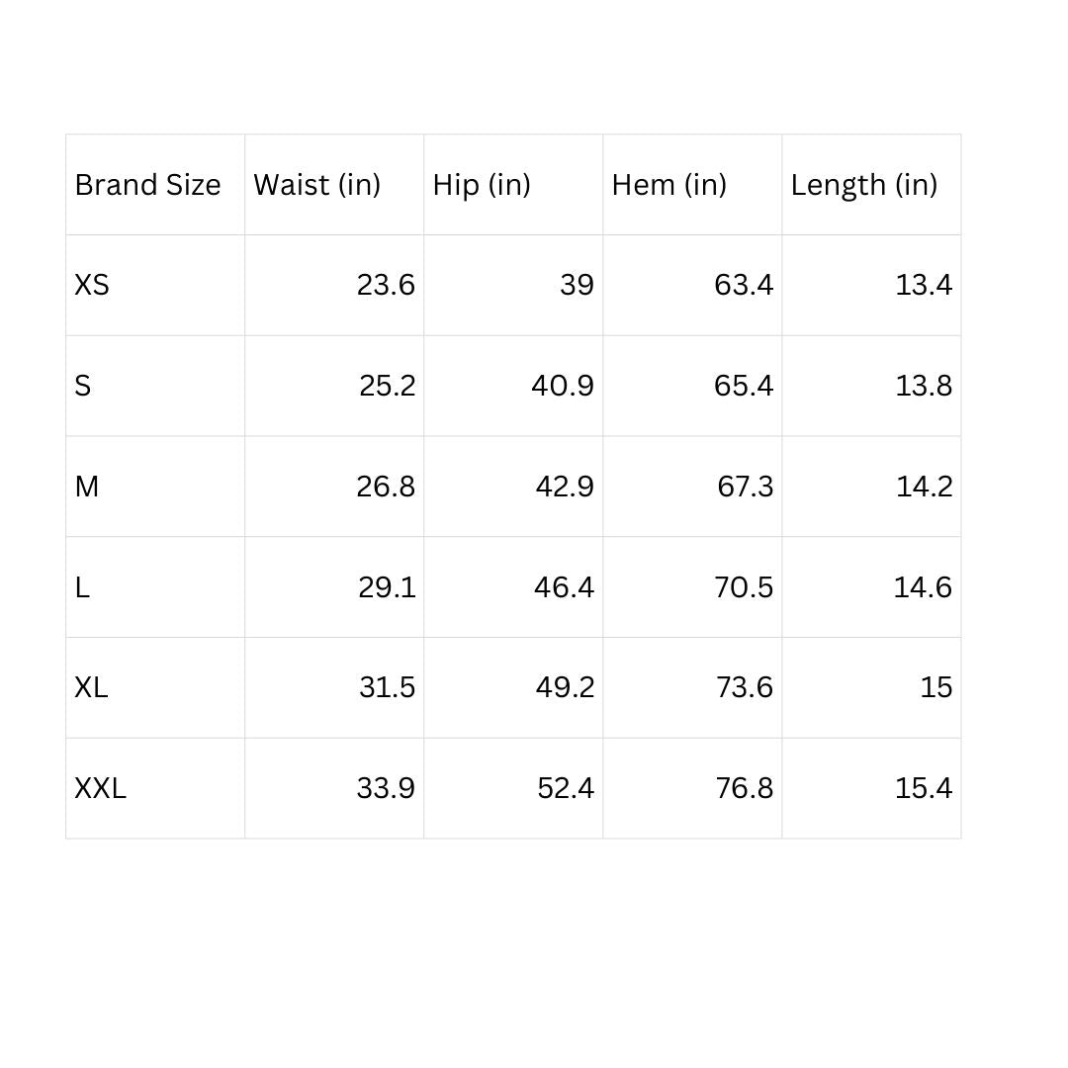The height and width of the screenshot is (1068, 1068).
Task: Select the hem value 63.4
Action: click(744, 286)
